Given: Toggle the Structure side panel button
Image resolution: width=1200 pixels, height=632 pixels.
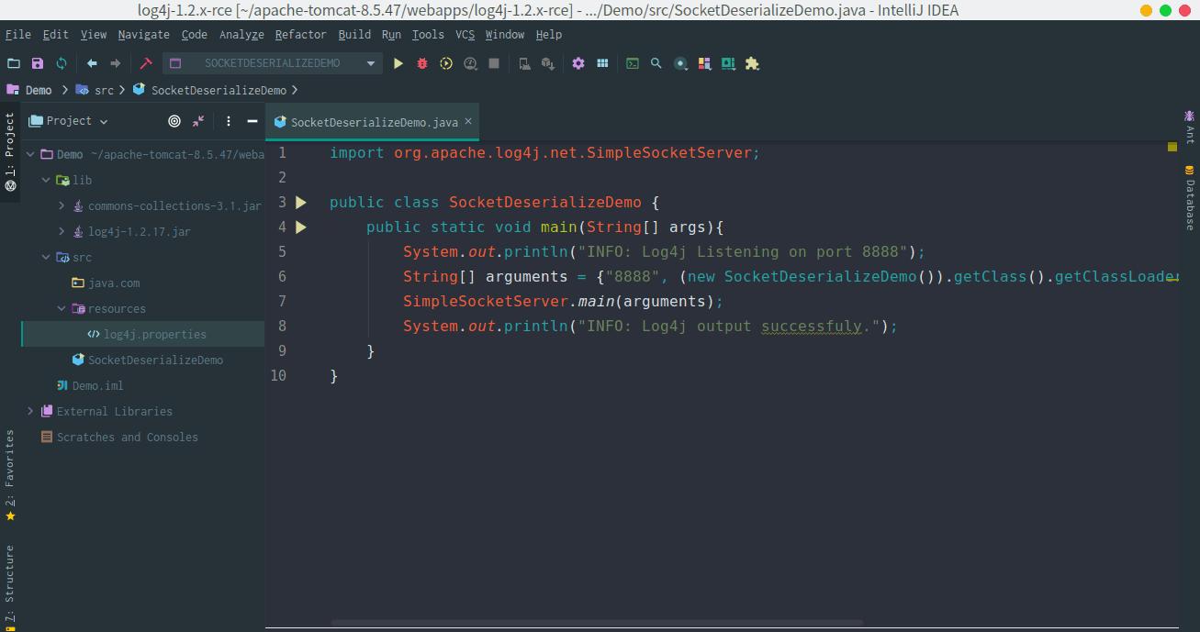Looking at the screenshot, I should (10, 583).
